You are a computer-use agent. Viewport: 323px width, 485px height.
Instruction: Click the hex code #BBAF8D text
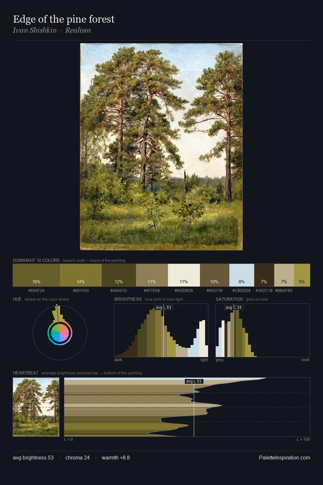pos(284,290)
